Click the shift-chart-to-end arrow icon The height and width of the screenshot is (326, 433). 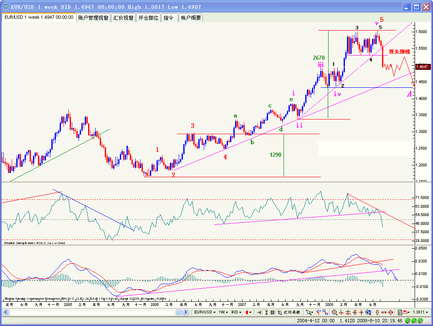pos(259,312)
